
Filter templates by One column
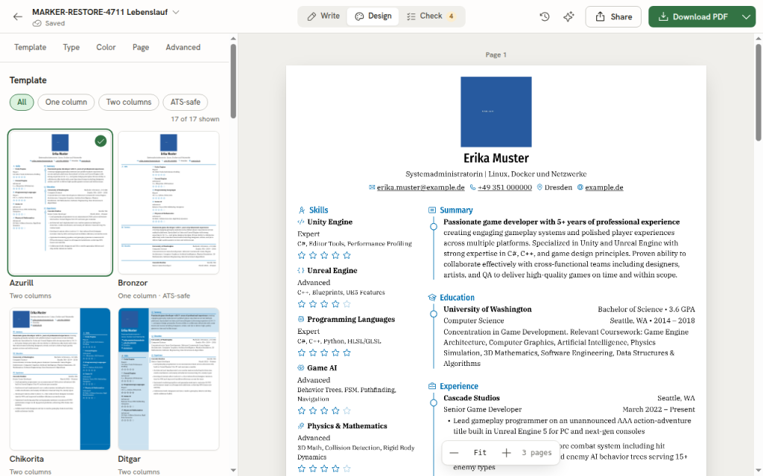(66, 102)
